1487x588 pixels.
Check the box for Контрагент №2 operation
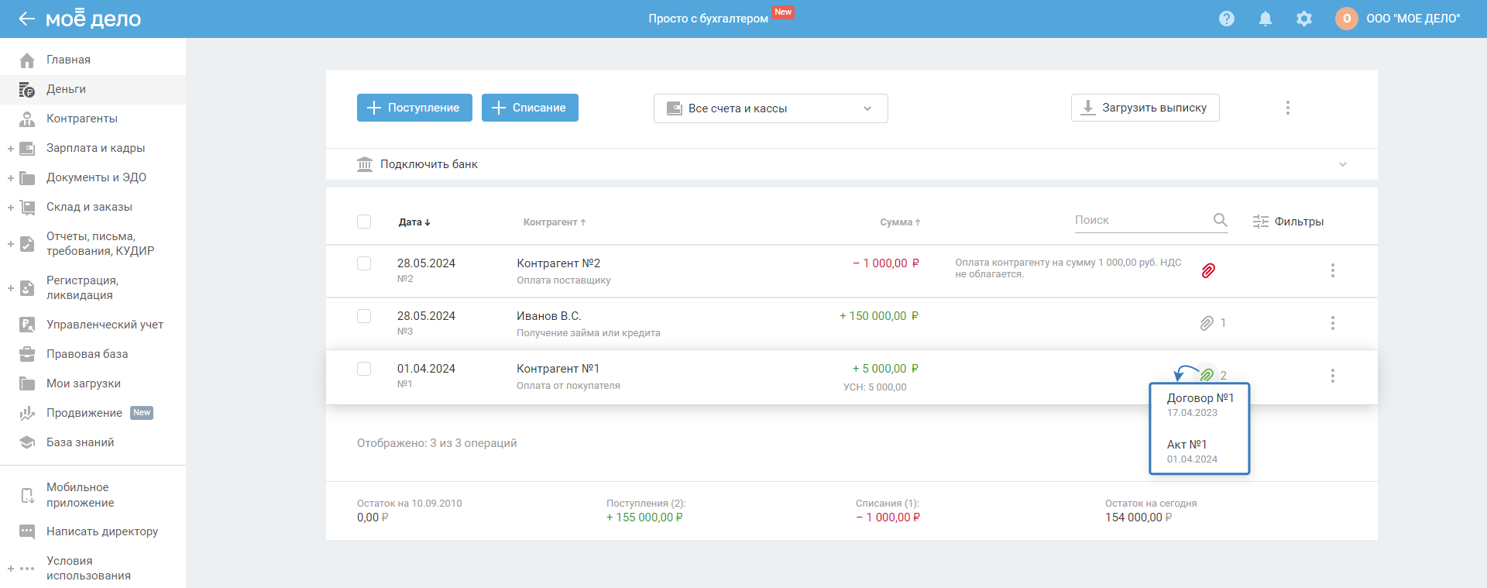(364, 263)
